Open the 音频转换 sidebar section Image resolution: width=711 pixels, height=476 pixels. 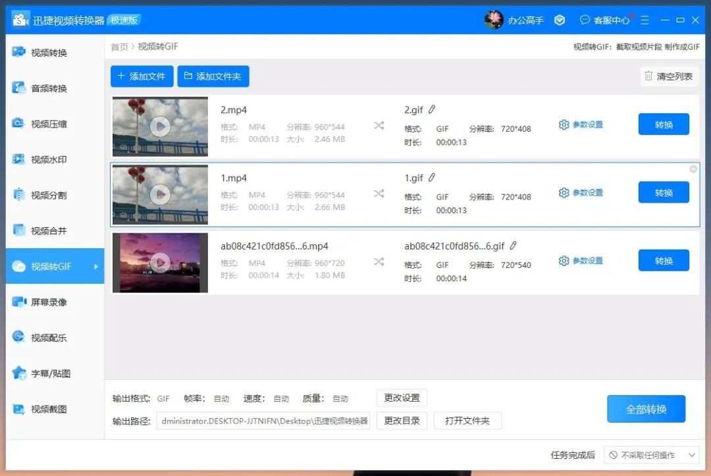pos(55,88)
